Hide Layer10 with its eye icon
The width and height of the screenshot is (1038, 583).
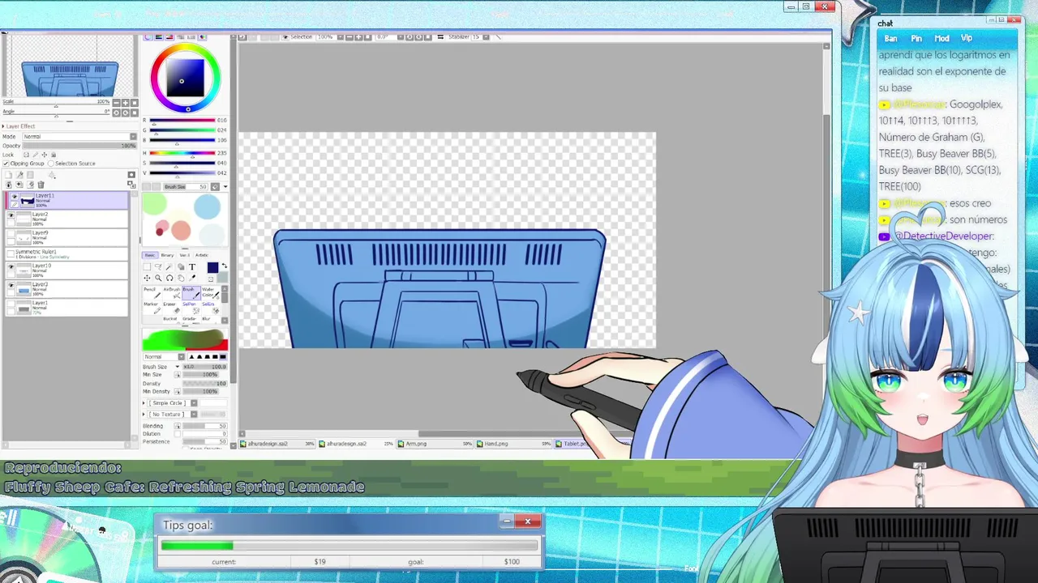pos(11,266)
